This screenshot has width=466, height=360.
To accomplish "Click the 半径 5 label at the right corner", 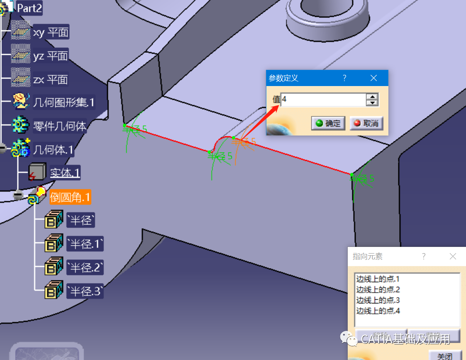I will coord(363,179).
